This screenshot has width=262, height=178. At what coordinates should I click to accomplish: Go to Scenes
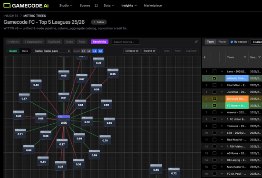(x=85, y=6)
